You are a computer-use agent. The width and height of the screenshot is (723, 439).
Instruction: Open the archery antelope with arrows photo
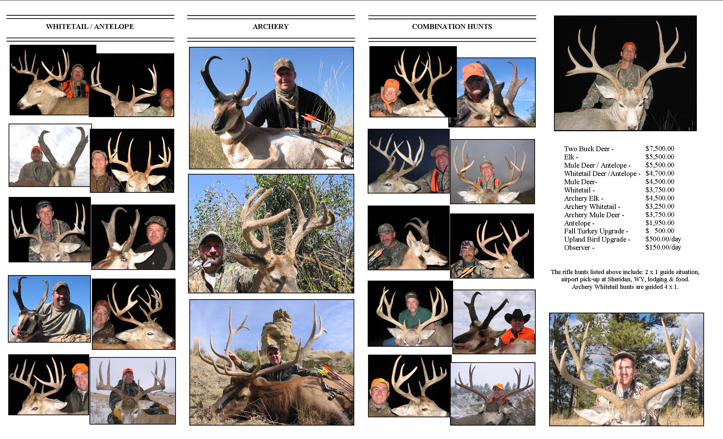(271, 108)
